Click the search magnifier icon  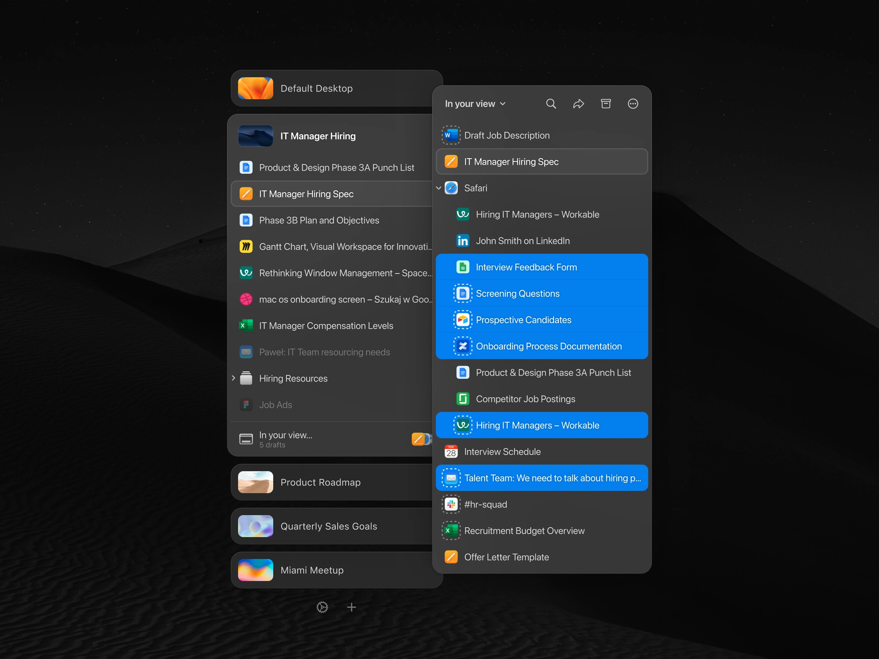point(551,104)
